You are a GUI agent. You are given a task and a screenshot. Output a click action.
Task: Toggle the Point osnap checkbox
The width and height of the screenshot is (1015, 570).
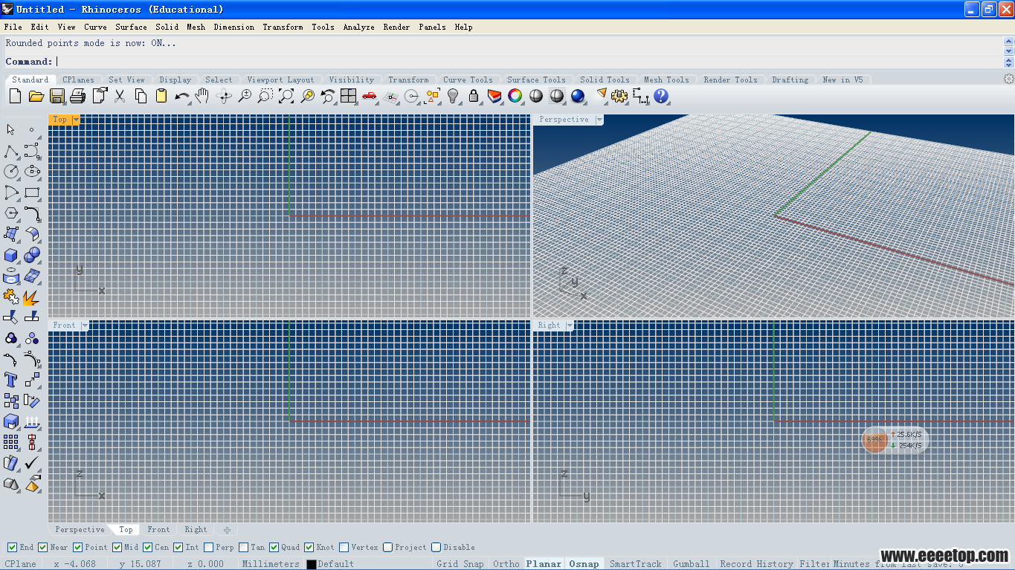click(x=77, y=548)
